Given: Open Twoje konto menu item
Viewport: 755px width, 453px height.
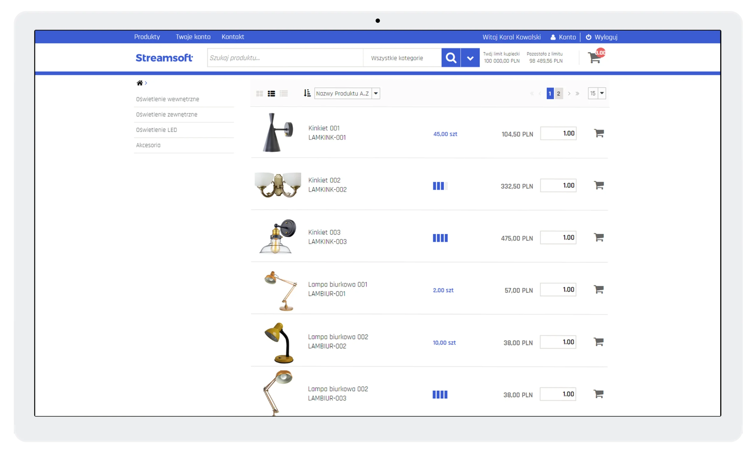Looking at the screenshot, I should (193, 37).
